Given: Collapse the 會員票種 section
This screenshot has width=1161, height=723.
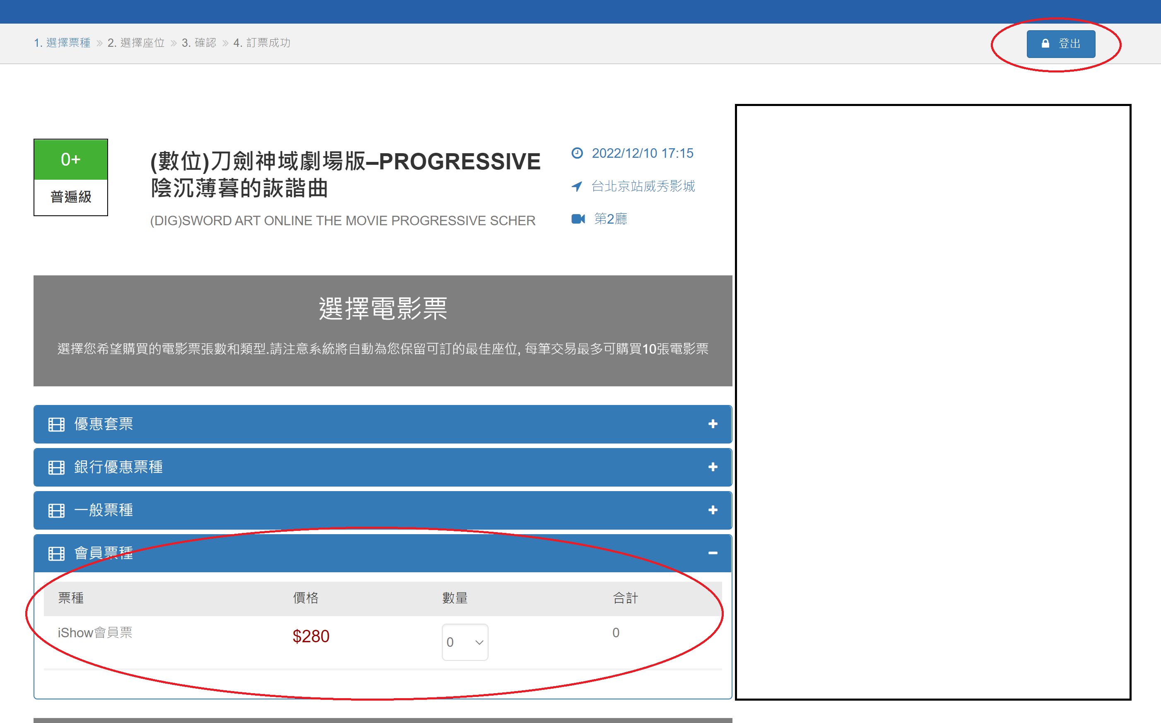Looking at the screenshot, I should (383, 553).
